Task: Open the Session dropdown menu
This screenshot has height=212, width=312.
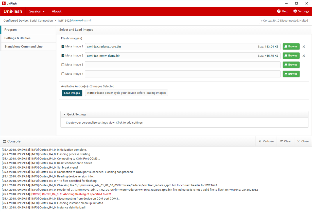Action: [37, 11]
